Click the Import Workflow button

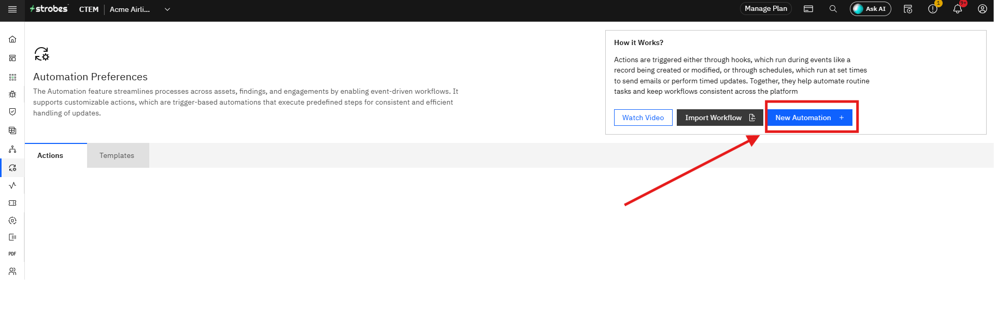pos(720,118)
